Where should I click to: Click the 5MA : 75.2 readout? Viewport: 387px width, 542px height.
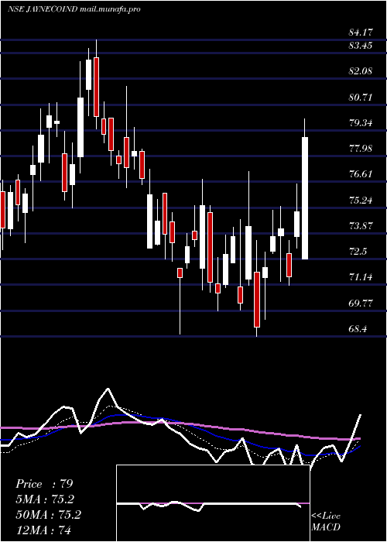[45, 499]
